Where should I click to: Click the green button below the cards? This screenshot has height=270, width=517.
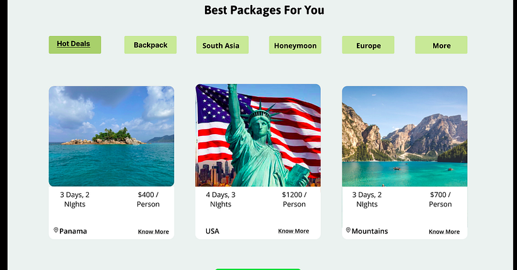258,269
